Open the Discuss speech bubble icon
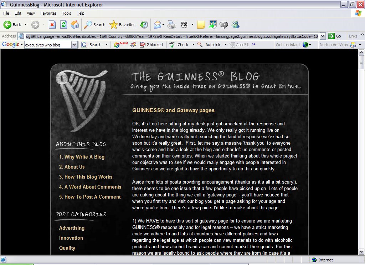365x265 pixels. pos(224,25)
